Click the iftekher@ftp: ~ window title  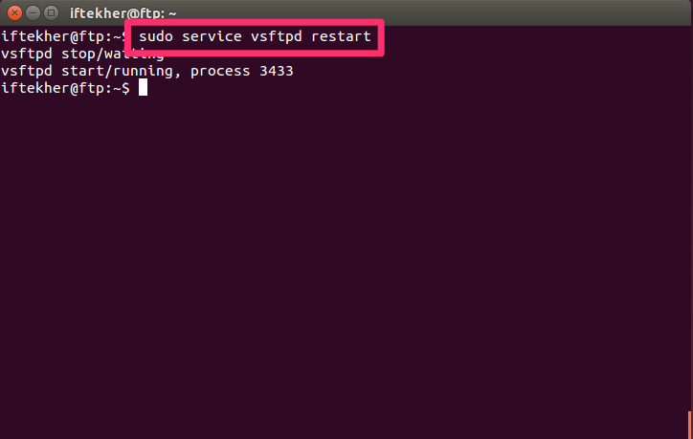(123, 13)
